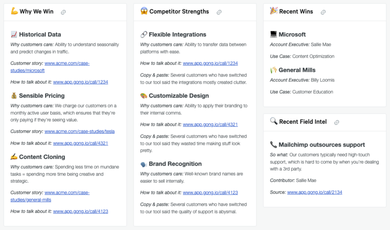Screen dimensions: 390x230
Task: Click the link icon beside Recent Wins
Action: click(324, 12)
